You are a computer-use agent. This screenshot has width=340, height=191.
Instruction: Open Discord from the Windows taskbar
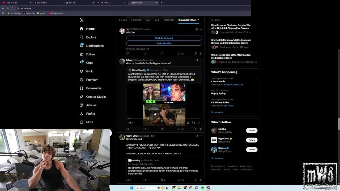coord(197,188)
